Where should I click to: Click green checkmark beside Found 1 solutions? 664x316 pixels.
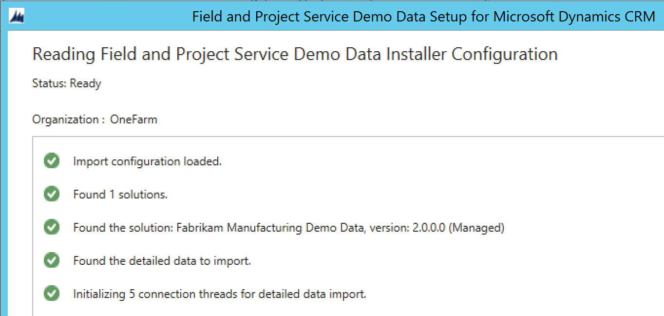point(51,194)
